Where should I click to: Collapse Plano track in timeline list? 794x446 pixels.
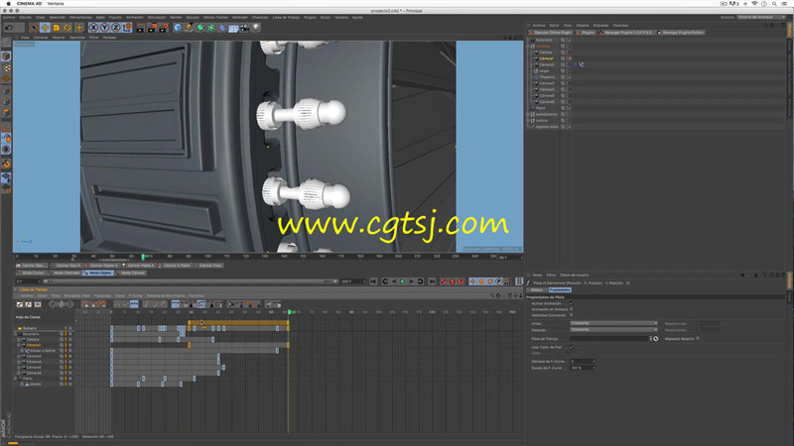pos(15,379)
